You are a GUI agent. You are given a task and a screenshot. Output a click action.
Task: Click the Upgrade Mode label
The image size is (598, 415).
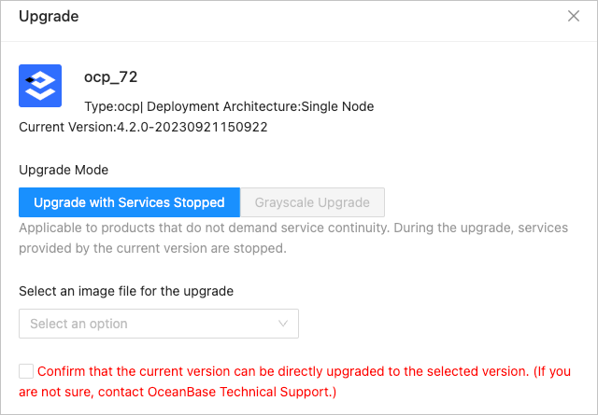pos(64,170)
